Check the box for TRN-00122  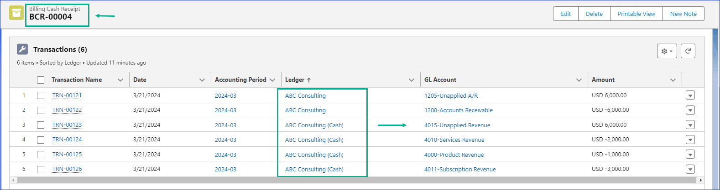(41, 110)
